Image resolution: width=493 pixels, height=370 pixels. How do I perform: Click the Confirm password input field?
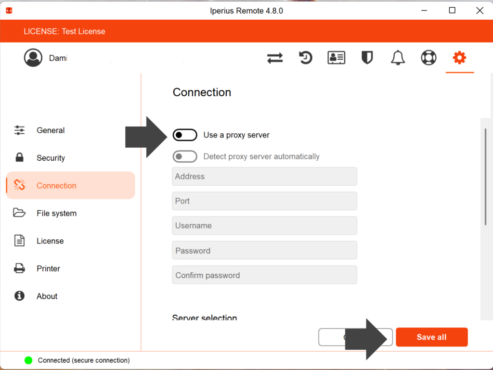coord(264,275)
